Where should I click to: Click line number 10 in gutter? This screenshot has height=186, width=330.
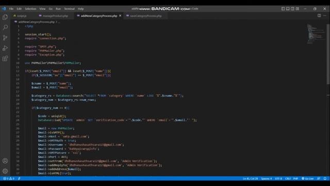coord(18,63)
